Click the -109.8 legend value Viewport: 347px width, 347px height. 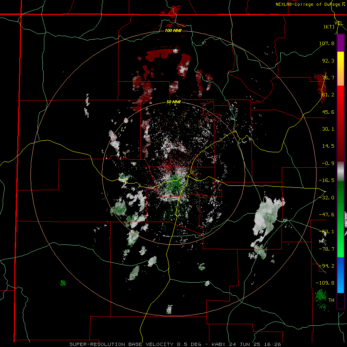coord(325,283)
